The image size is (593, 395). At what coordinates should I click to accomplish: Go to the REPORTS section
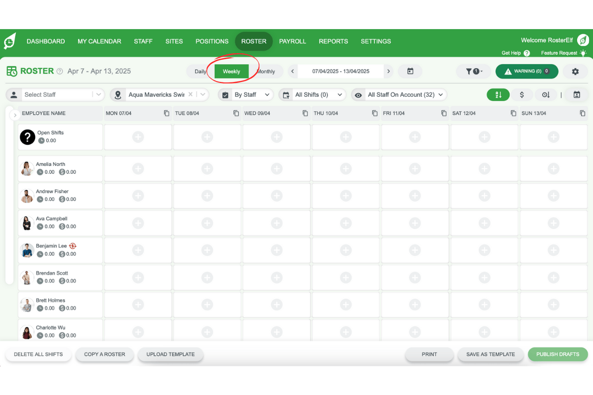click(x=333, y=41)
